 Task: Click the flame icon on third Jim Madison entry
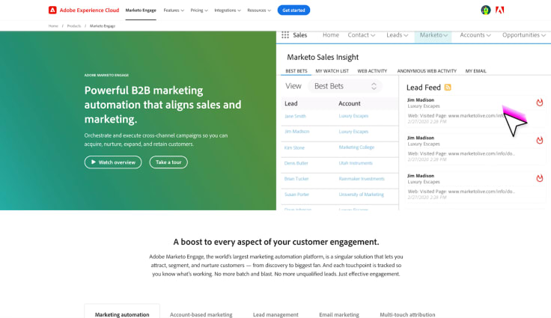click(540, 178)
